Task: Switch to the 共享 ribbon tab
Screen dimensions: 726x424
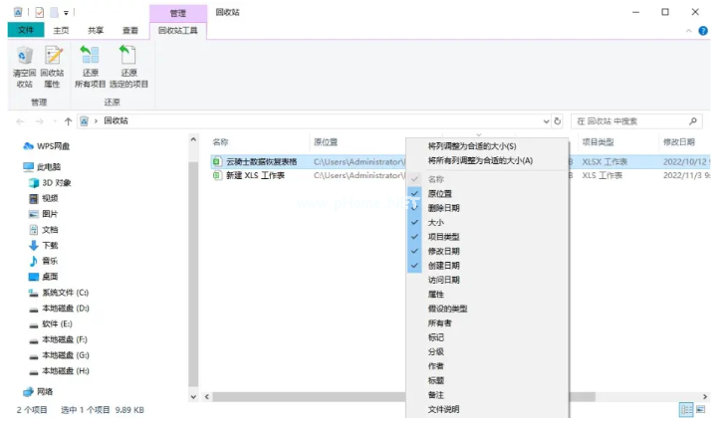Action: click(96, 30)
